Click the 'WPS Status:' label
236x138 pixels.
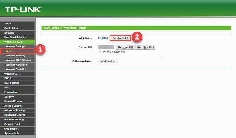(86, 38)
